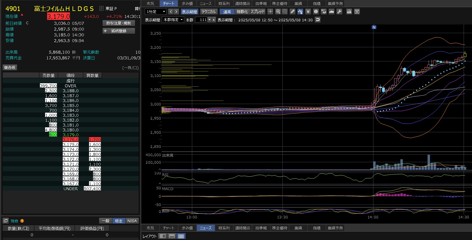The width and height of the screenshot is (472, 240).
Task: Select the pencil drawing tool
Action: pos(293,12)
